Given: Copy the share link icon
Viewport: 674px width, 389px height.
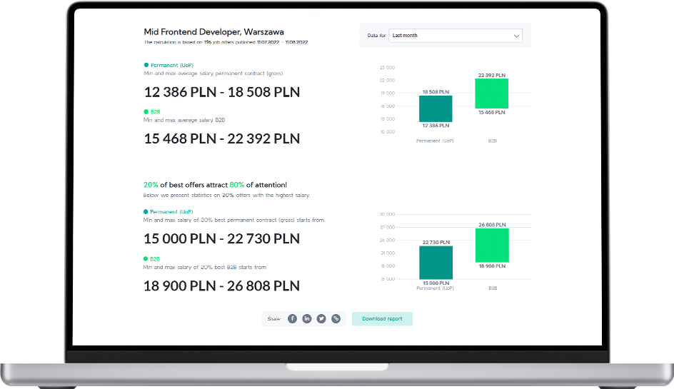Looking at the screenshot, I should coord(336,318).
